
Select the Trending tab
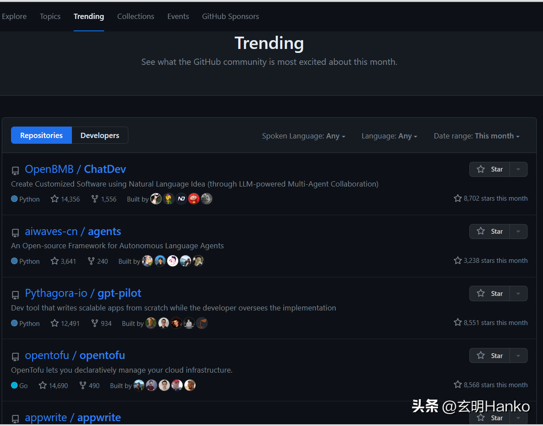pos(89,16)
